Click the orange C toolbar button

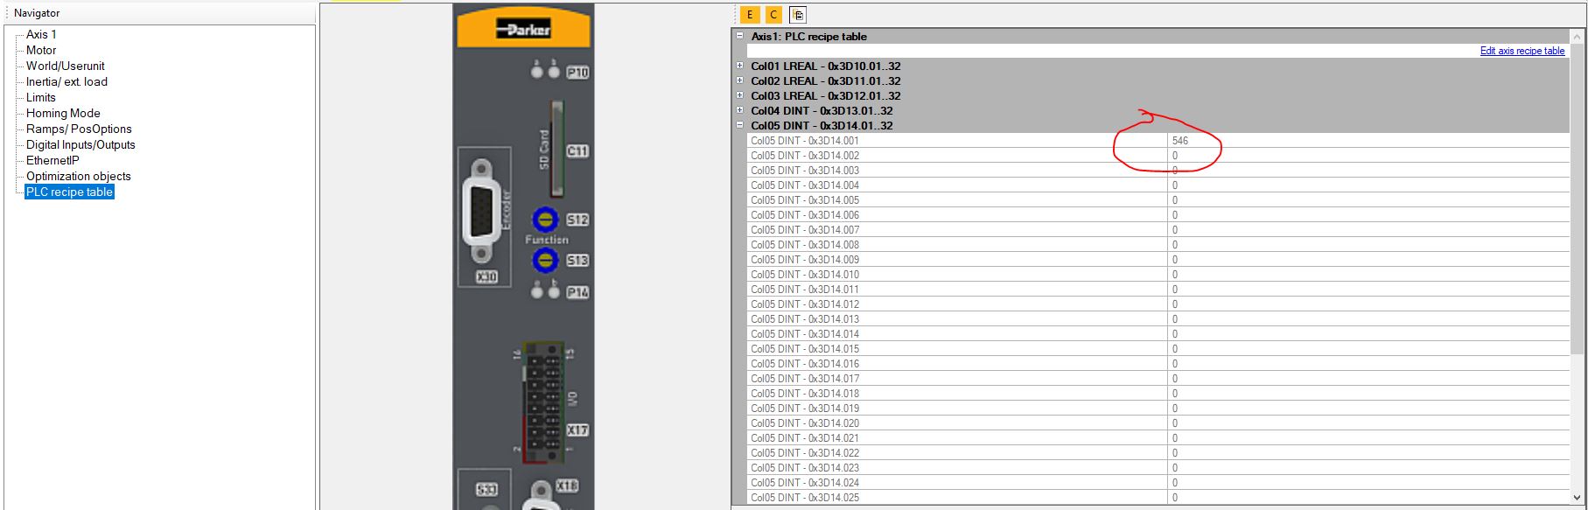(773, 15)
